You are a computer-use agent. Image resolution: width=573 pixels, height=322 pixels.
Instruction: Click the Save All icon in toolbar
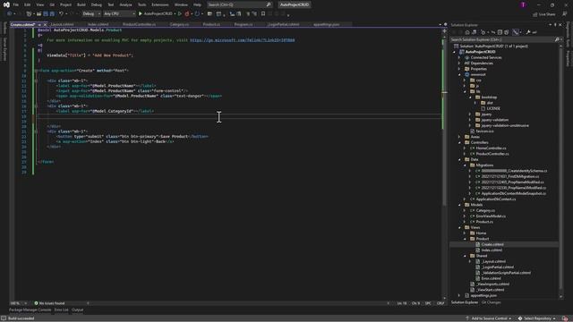point(52,13)
